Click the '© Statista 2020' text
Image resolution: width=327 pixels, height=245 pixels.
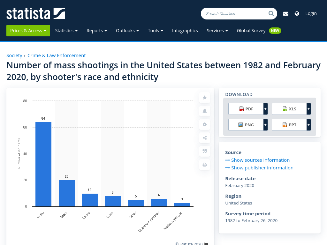coord(189,243)
